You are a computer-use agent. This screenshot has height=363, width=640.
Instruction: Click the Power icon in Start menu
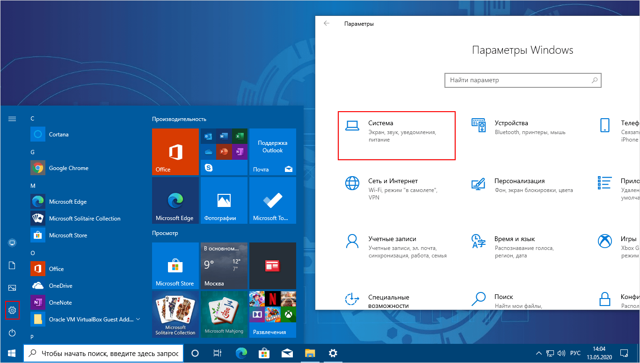point(12,333)
